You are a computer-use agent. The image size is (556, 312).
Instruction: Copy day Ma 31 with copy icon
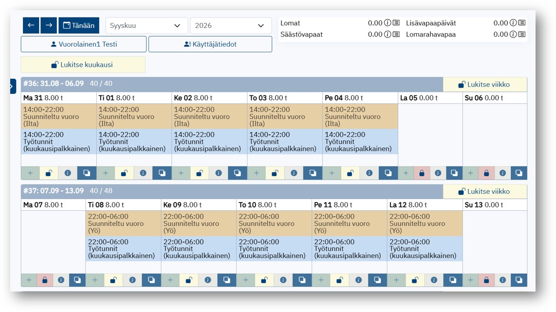point(87,173)
